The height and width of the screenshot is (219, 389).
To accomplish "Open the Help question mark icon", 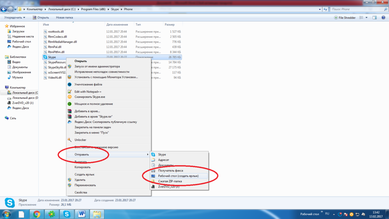I will coord(383,17).
